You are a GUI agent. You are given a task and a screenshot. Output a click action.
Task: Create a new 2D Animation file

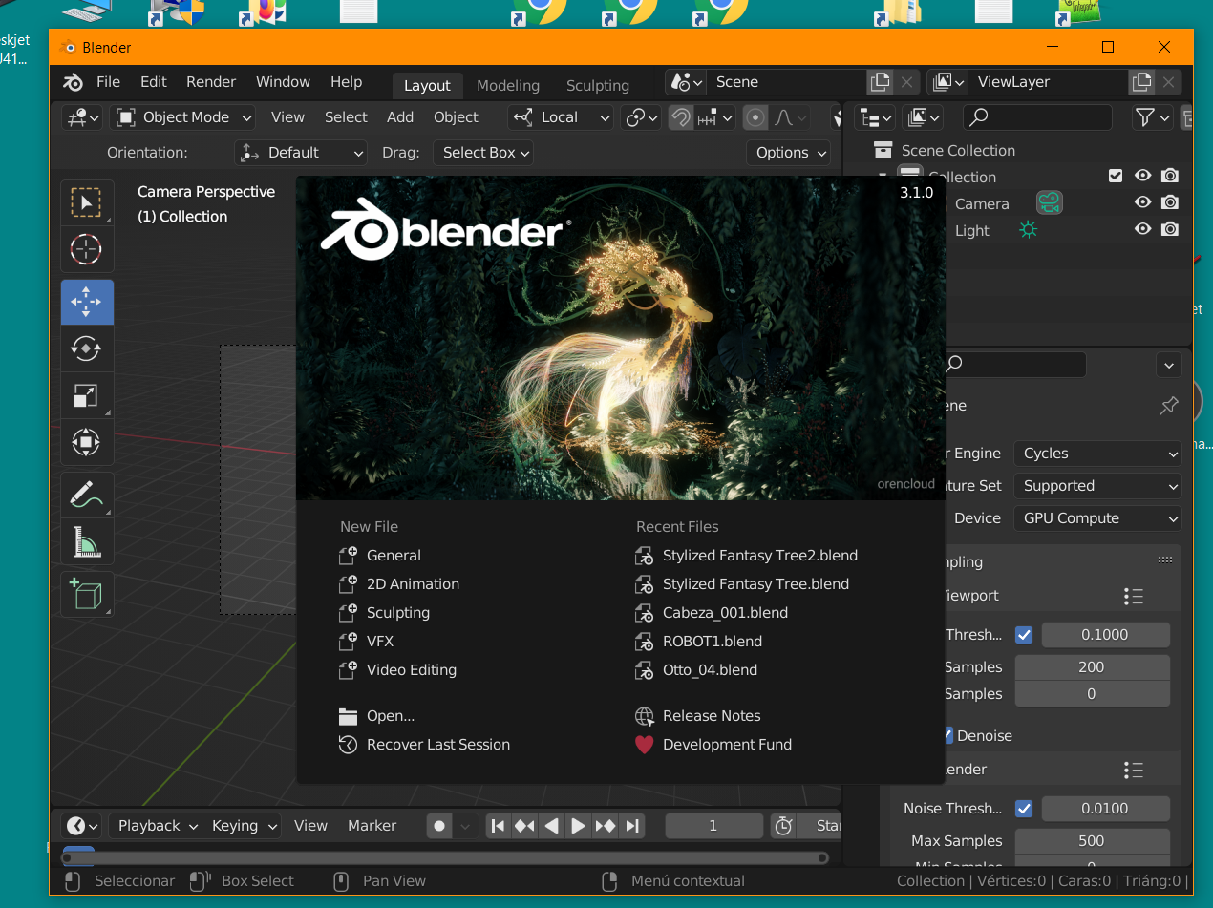(413, 584)
